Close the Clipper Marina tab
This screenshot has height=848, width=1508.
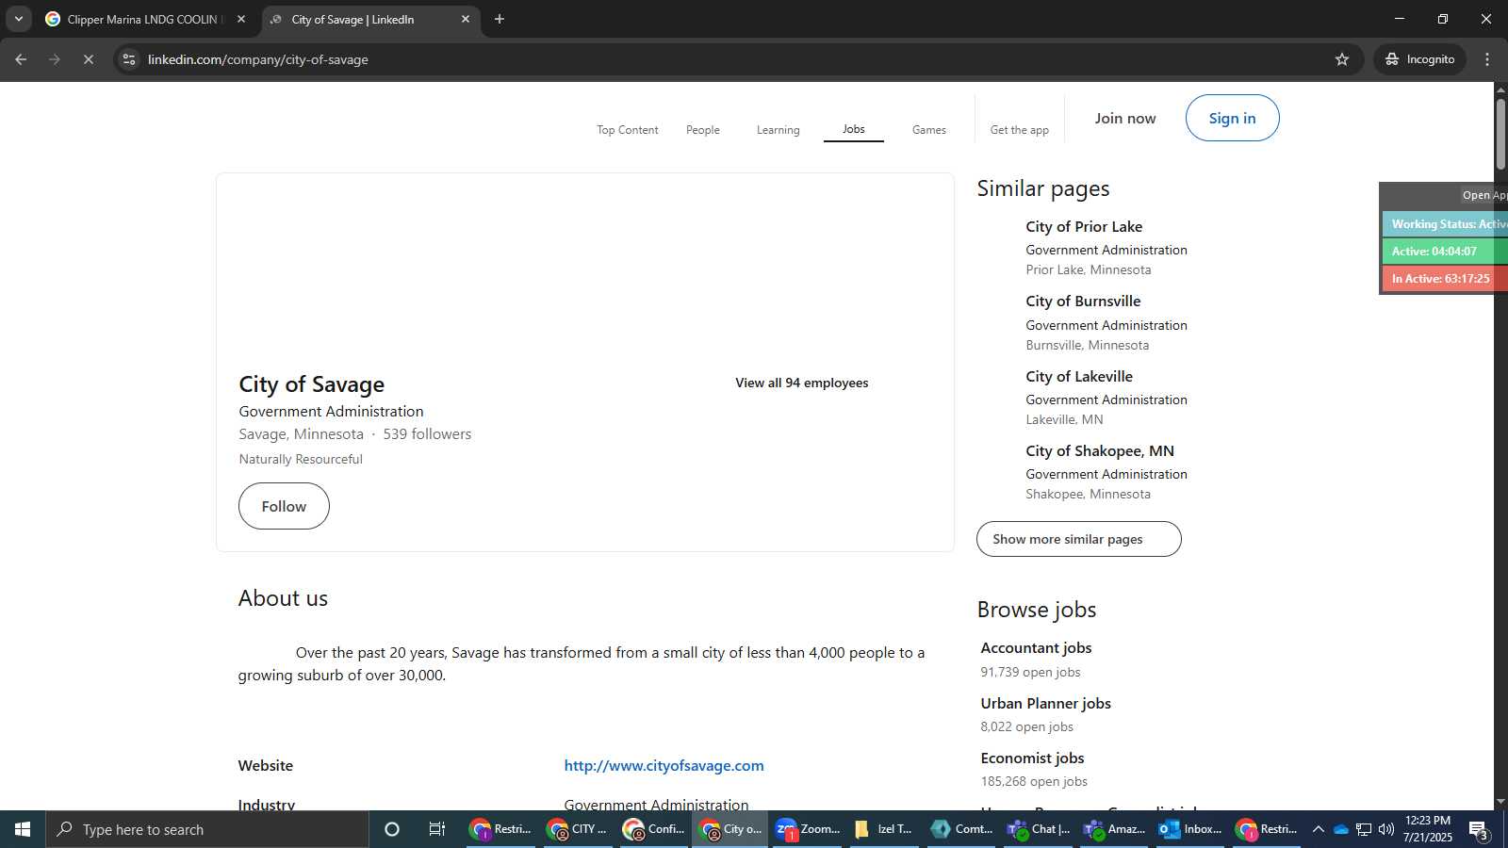[241, 19]
